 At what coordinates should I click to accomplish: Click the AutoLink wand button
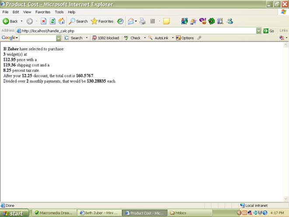tap(158, 38)
